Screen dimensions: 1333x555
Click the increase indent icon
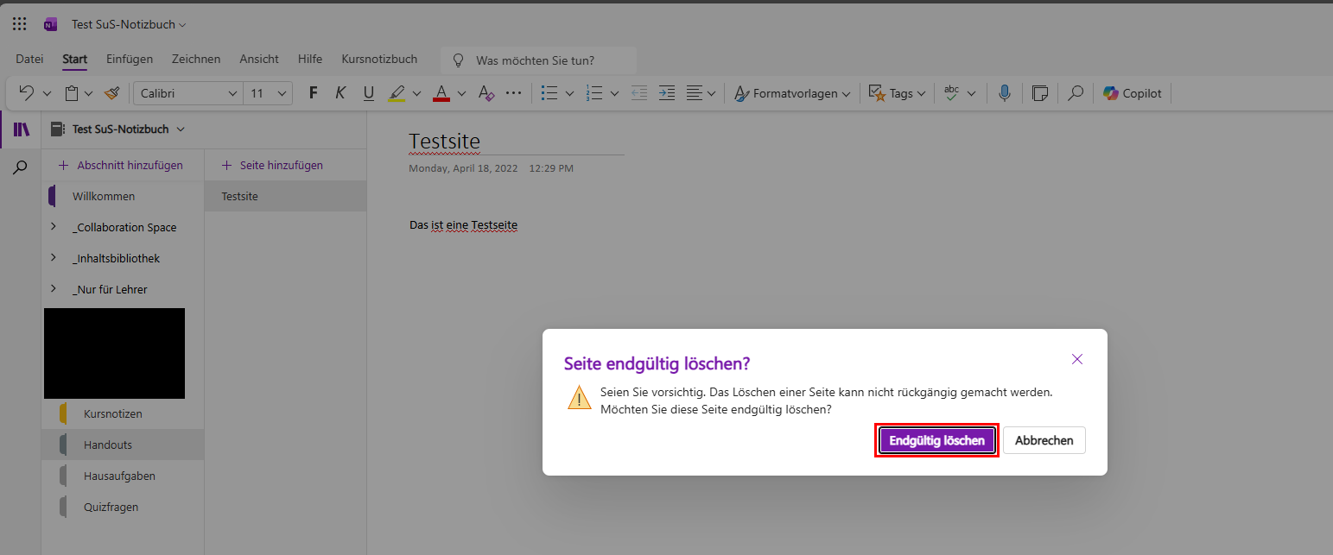pyautogui.click(x=666, y=93)
